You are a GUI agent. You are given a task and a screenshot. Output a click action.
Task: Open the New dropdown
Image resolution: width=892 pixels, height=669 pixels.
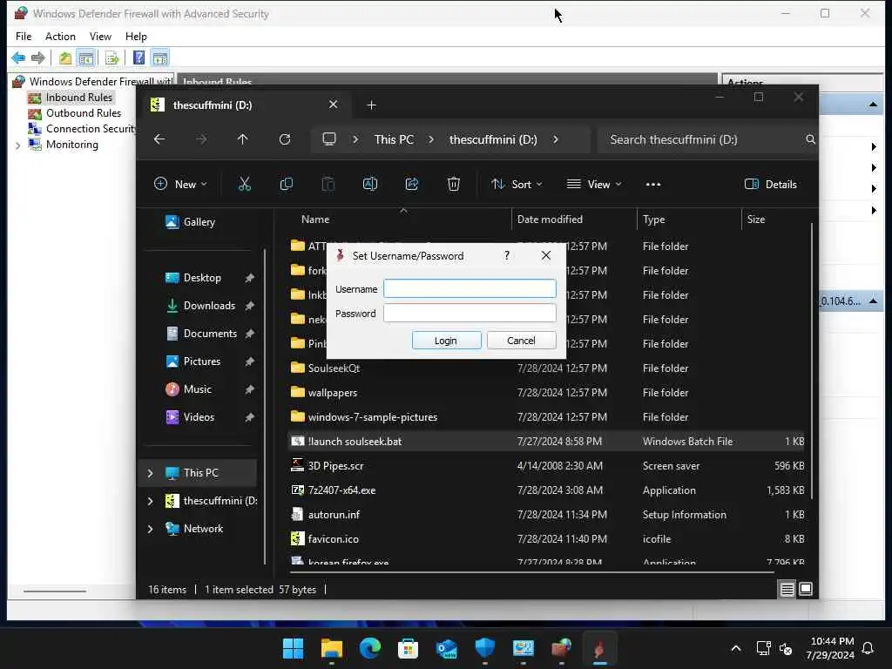(x=181, y=184)
